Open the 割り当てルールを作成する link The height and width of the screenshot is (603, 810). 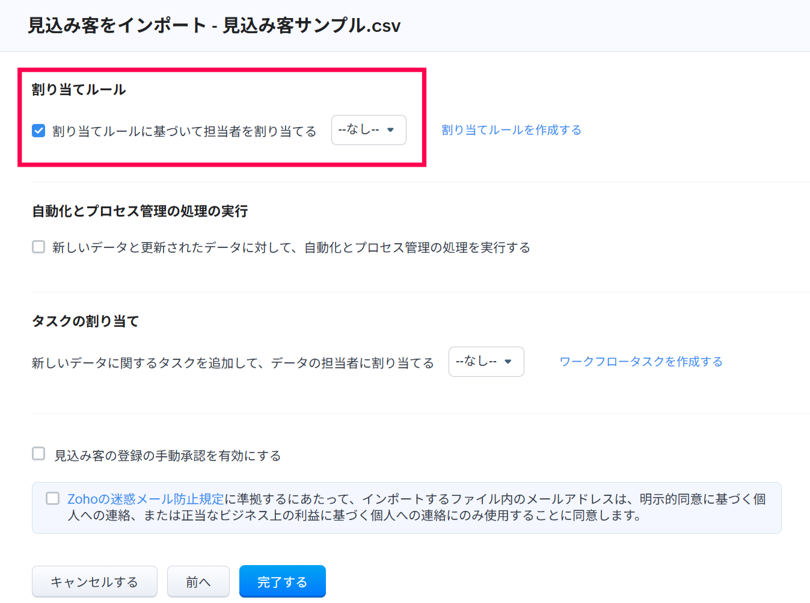point(511,130)
